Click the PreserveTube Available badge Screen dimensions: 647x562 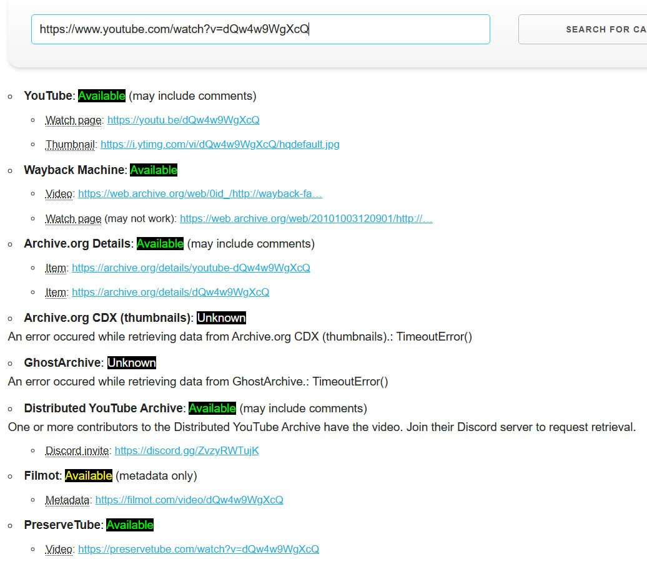[129, 525]
